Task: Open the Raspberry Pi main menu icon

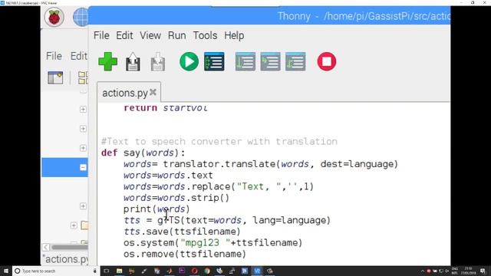Action: (x=54, y=17)
